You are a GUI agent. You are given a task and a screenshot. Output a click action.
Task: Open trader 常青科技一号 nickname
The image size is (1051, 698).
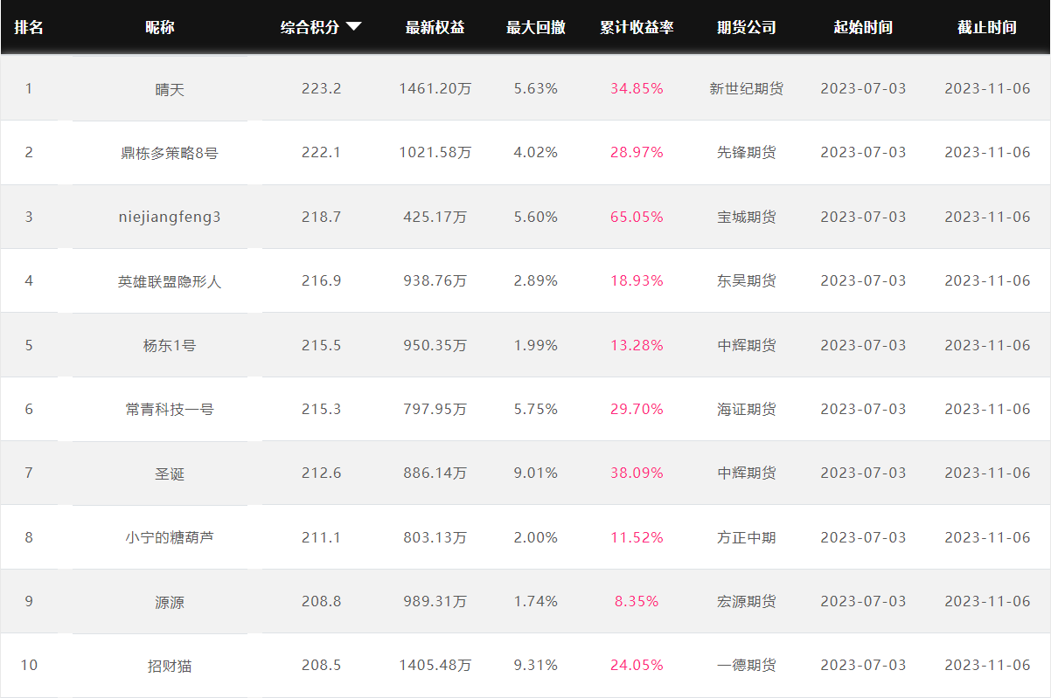click(170, 409)
